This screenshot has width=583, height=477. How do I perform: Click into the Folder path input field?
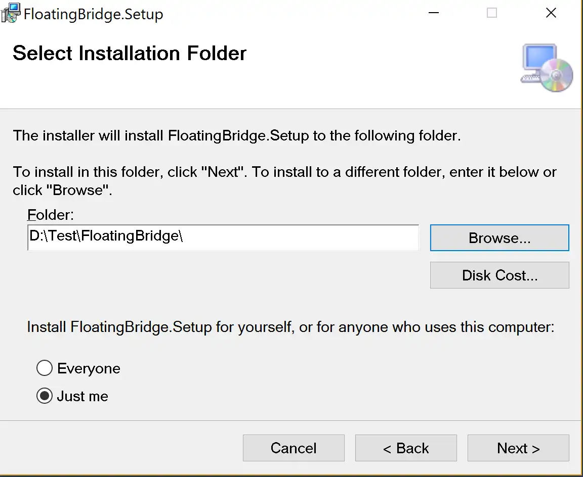pos(223,237)
